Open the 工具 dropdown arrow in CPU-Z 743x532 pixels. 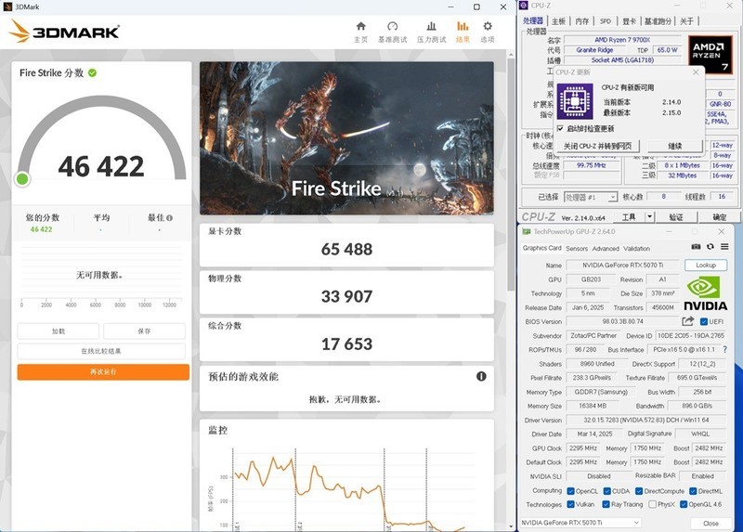click(x=649, y=217)
